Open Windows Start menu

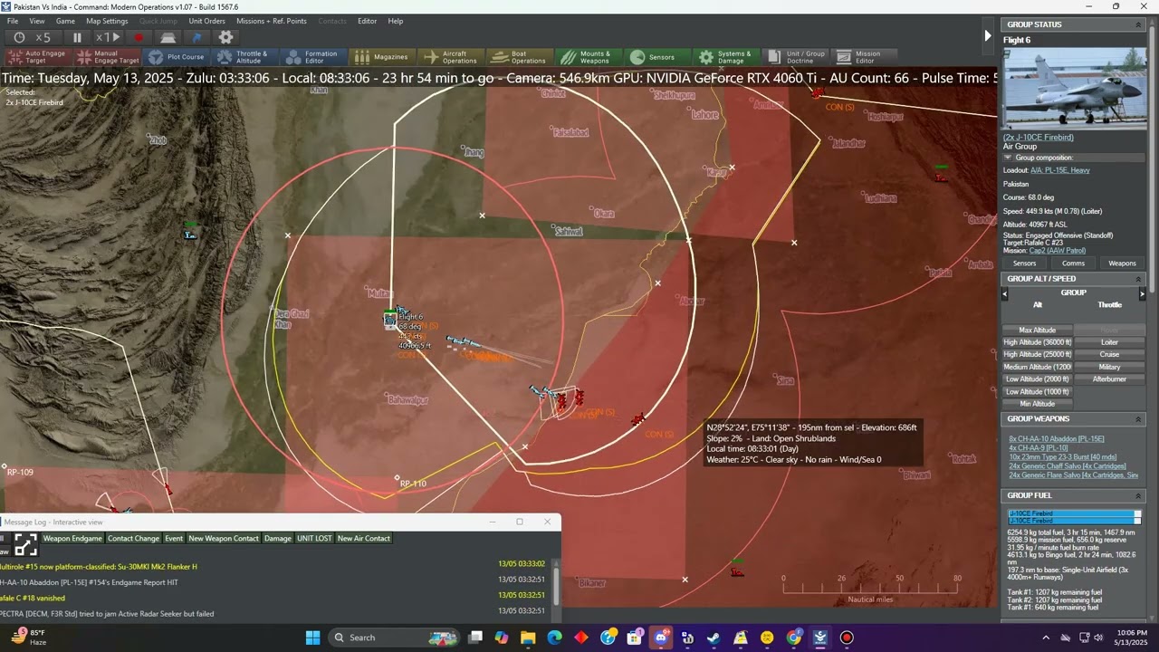point(312,638)
